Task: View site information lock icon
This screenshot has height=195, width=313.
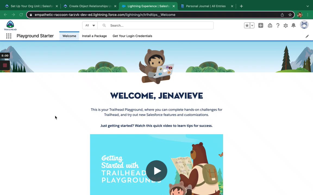Action: point(31,15)
